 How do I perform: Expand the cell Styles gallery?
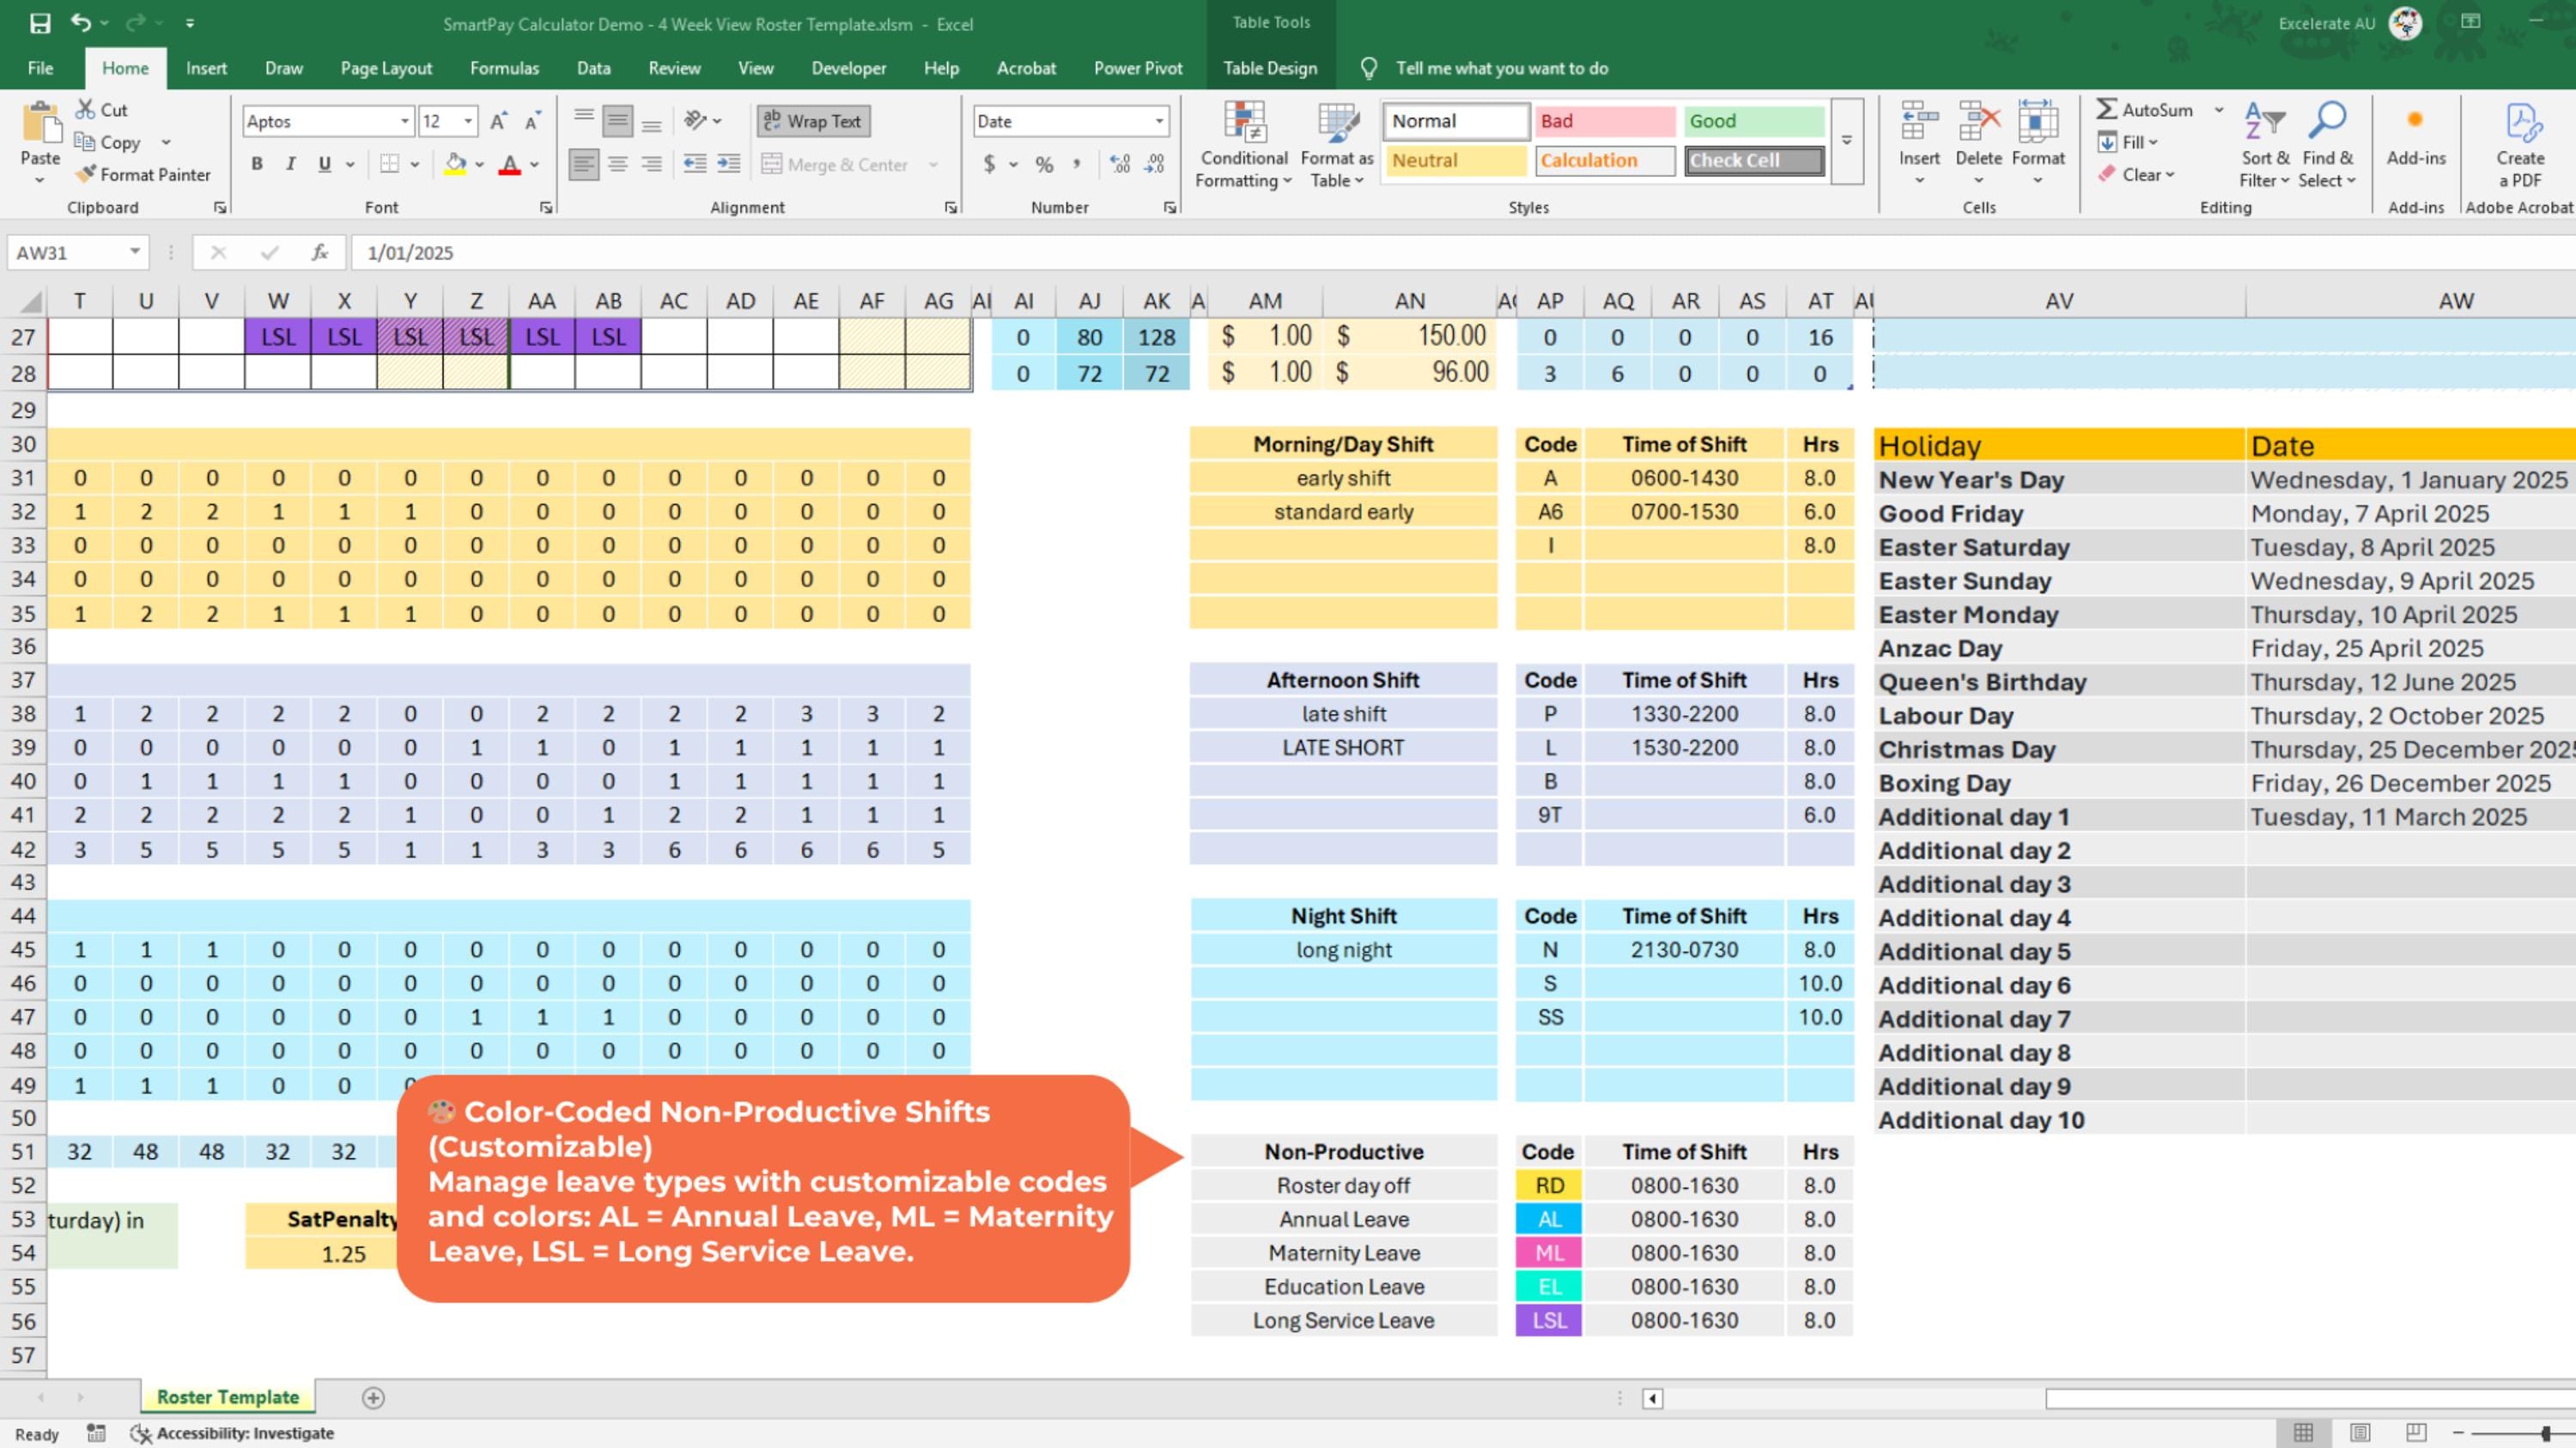pos(1846,140)
